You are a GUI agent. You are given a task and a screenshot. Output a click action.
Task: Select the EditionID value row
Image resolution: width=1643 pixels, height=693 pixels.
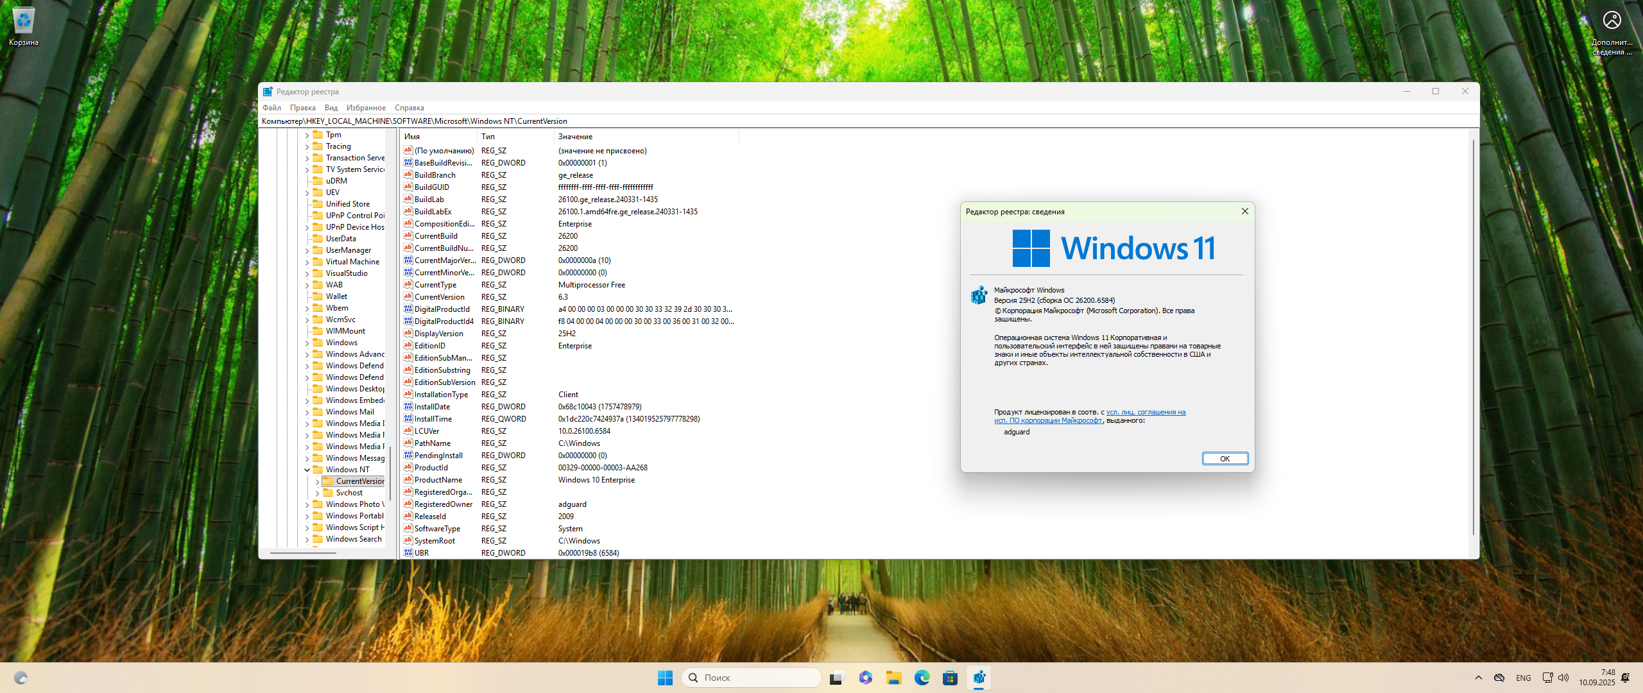(x=570, y=346)
